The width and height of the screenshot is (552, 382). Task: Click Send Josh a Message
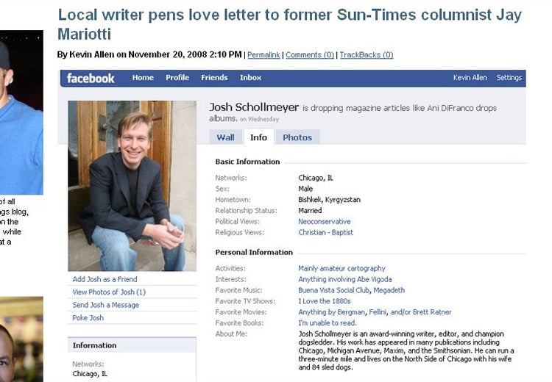click(x=105, y=305)
